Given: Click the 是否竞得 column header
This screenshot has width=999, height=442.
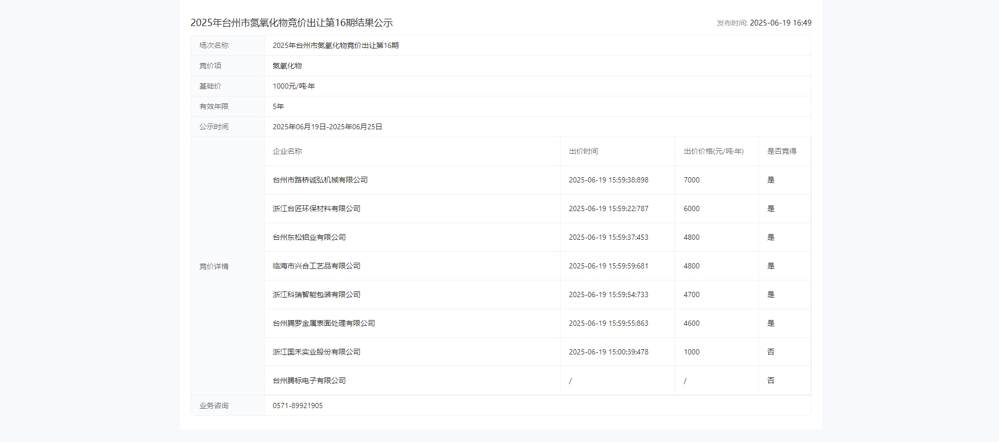Looking at the screenshot, I should [782, 151].
